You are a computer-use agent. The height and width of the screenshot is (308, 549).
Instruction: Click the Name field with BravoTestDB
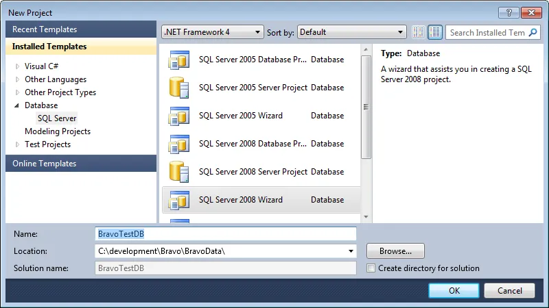226,234
